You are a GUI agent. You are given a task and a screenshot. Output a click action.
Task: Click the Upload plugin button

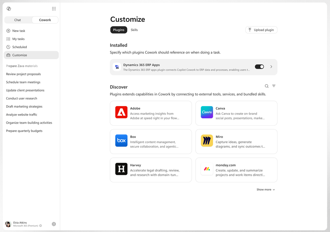pyautogui.click(x=261, y=30)
